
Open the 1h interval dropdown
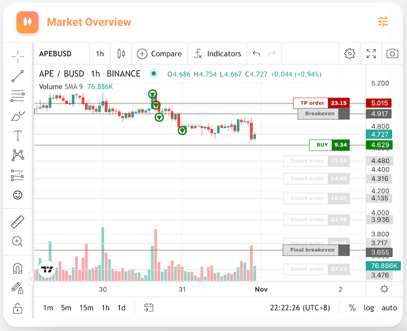(x=100, y=54)
